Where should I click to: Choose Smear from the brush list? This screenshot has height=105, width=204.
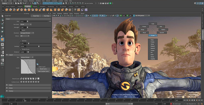152,57
